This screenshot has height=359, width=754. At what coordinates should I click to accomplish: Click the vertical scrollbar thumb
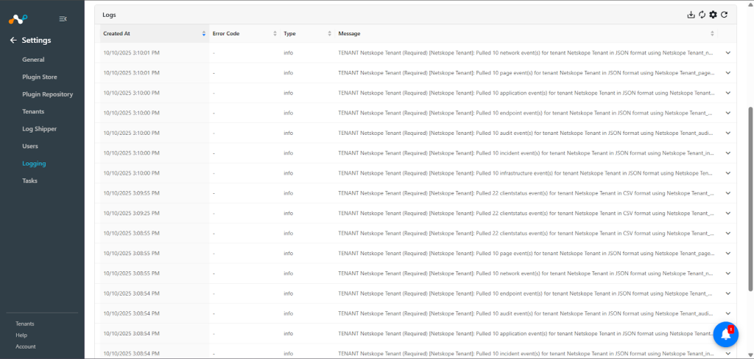point(750,199)
